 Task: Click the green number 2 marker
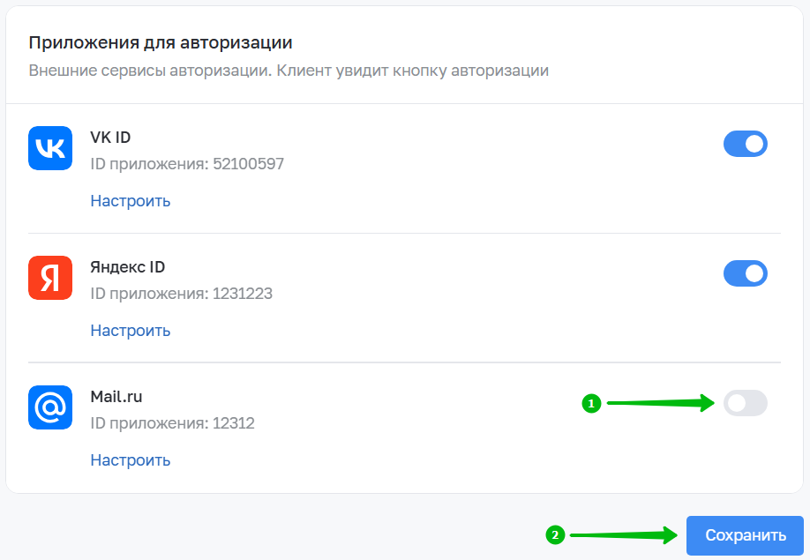tap(555, 534)
